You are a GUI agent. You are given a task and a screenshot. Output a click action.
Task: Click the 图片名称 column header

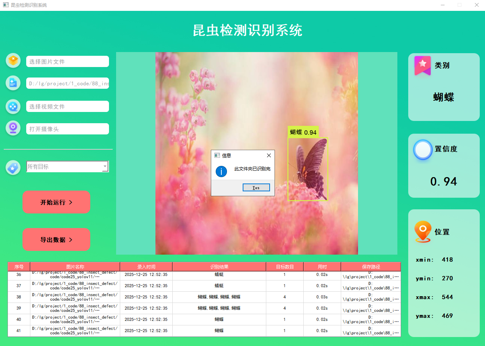coord(75,267)
